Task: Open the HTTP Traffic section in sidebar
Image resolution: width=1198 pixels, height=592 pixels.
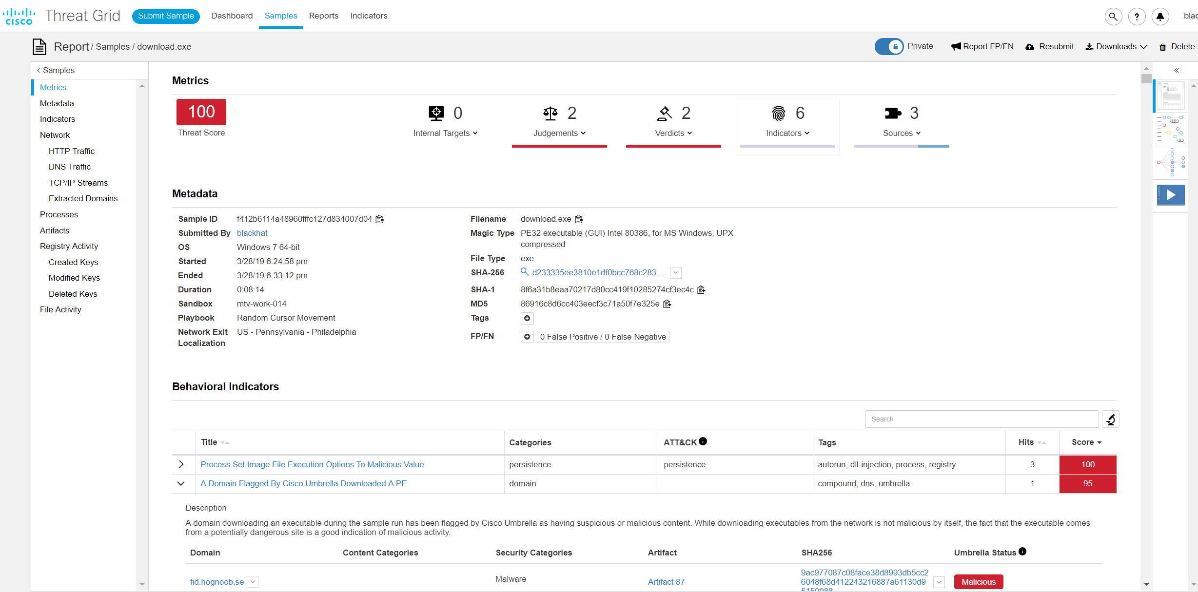Action: click(72, 151)
